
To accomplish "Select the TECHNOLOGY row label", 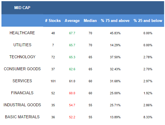I will click(x=22, y=57).
